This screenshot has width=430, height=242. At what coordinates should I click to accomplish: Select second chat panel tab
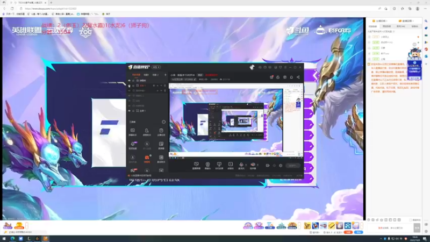(x=386, y=26)
